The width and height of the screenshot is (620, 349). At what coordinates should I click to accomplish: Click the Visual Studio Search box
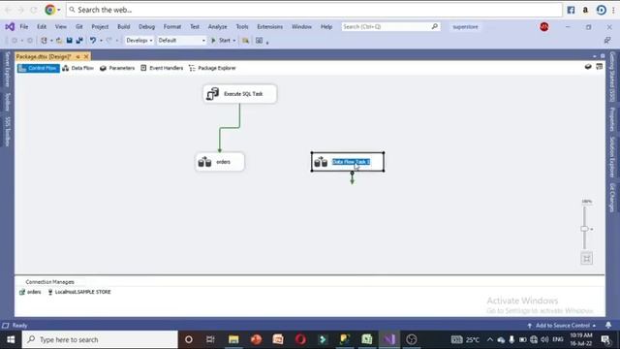pos(390,26)
